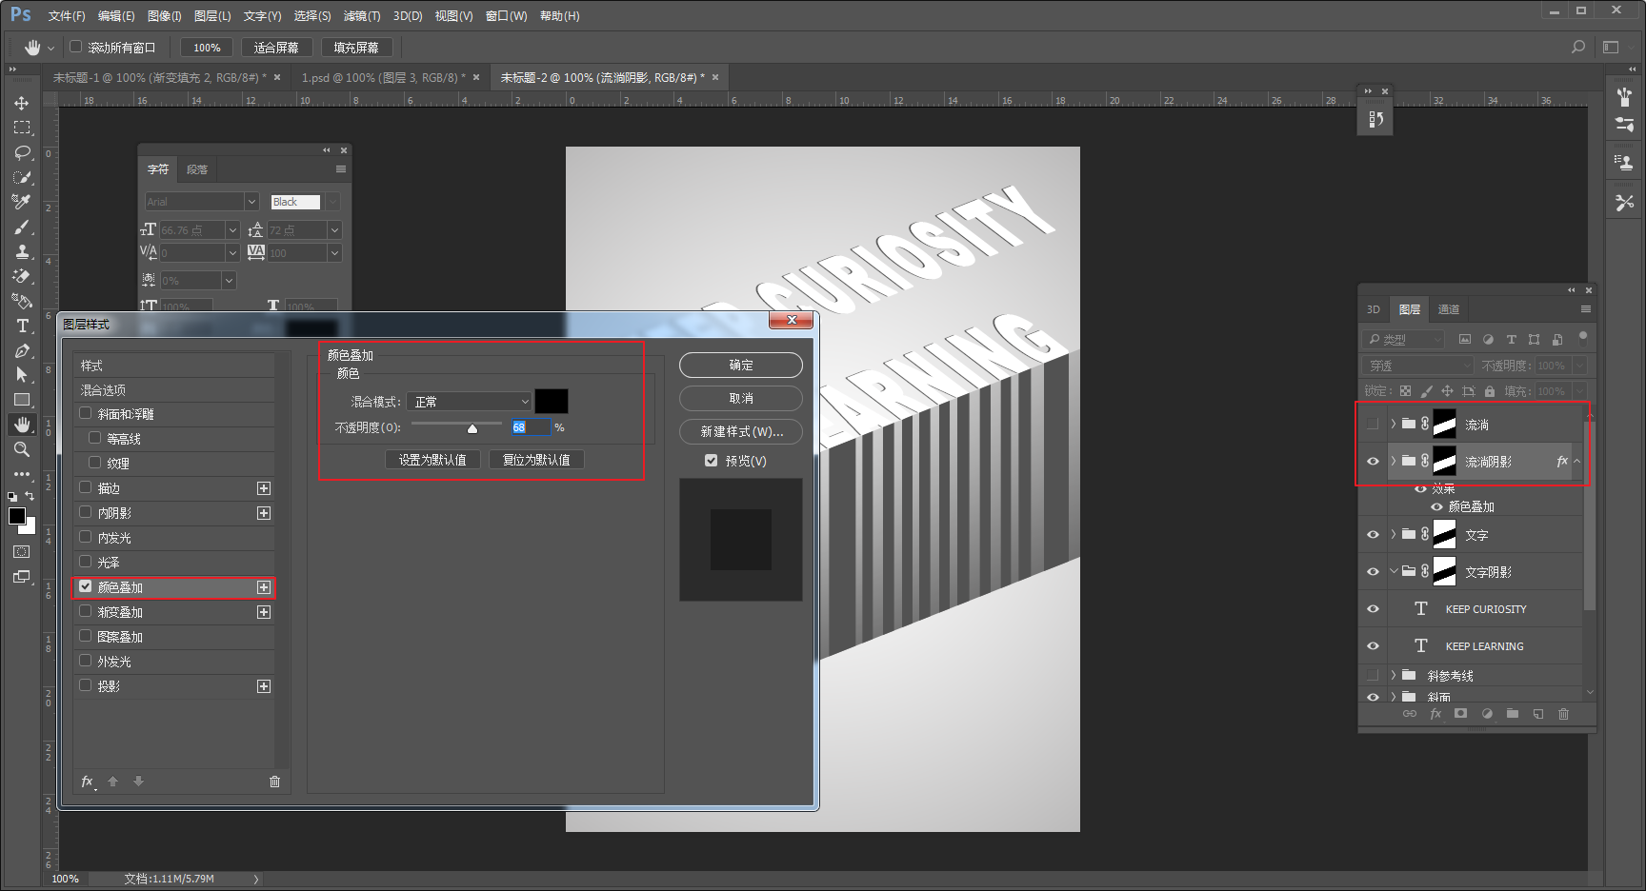Open the black overlay color swatch

pyautogui.click(x=552, y=402)
